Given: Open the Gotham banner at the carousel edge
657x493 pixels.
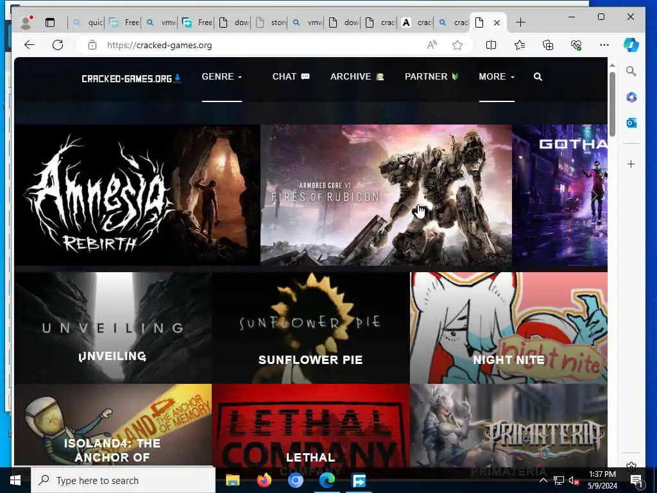Looking at the screenshot, I should click(x=559, y=195).
